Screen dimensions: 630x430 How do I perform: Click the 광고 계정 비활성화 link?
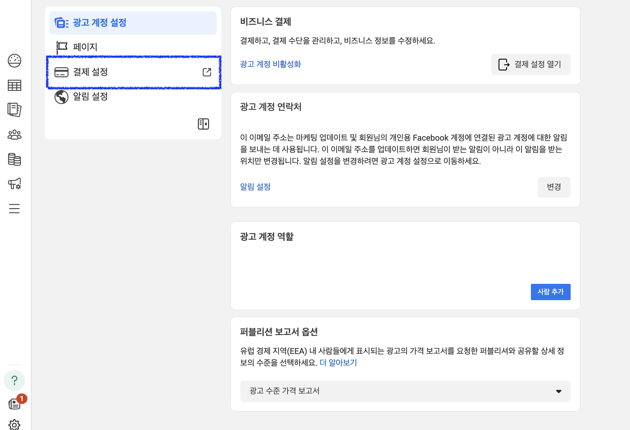click(270, 64)
